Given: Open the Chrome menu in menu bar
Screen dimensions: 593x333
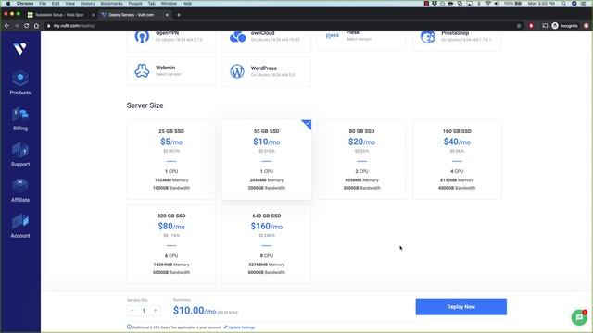Looking at the screenshot, I should click(x=25, y=4).
